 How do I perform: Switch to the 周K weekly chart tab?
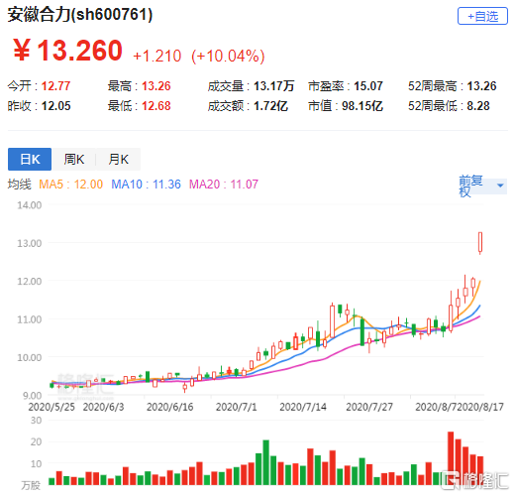tap(74, 159)
